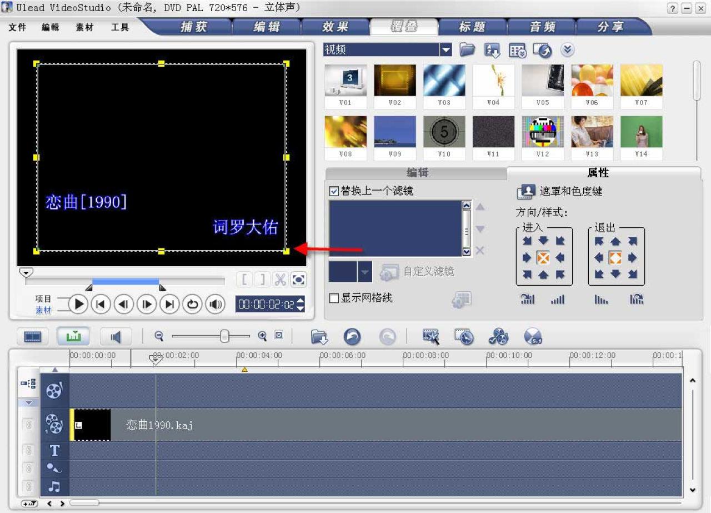Open the 视频 gallery dropdown
Viewport: 711px width, 513px height.
pyautogui.click(x=446, y=49)
